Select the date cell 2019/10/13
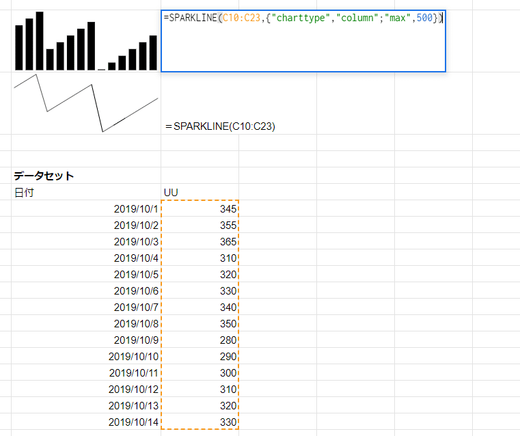Viewport: 520px width, 436px height. pos(86,405)
